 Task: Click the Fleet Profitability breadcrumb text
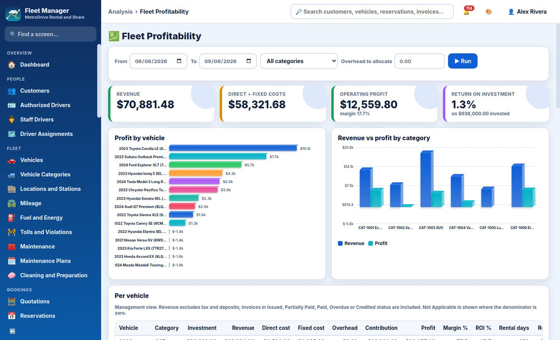pyautogui.click(x=164, y=12)
